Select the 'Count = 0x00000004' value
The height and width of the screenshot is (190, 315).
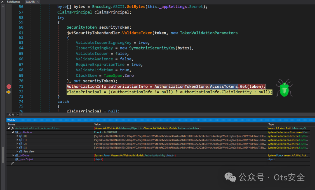pyautogui.click(x=106, y=132)
